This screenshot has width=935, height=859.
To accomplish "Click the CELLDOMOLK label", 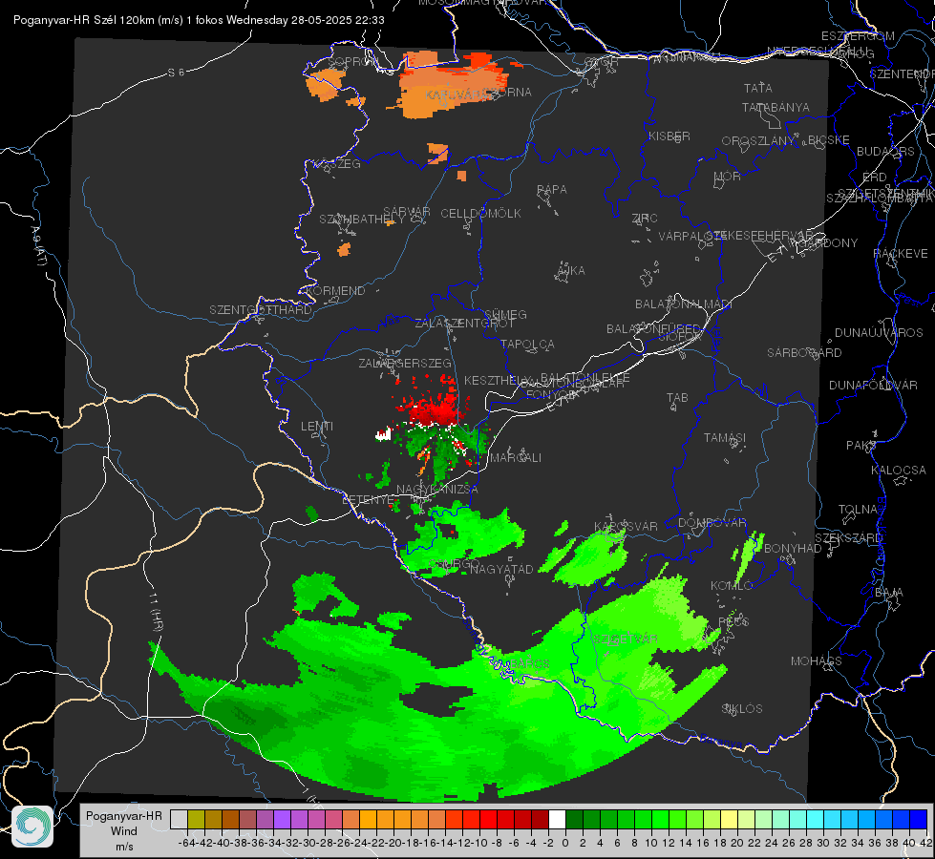I will coord(480,213).
